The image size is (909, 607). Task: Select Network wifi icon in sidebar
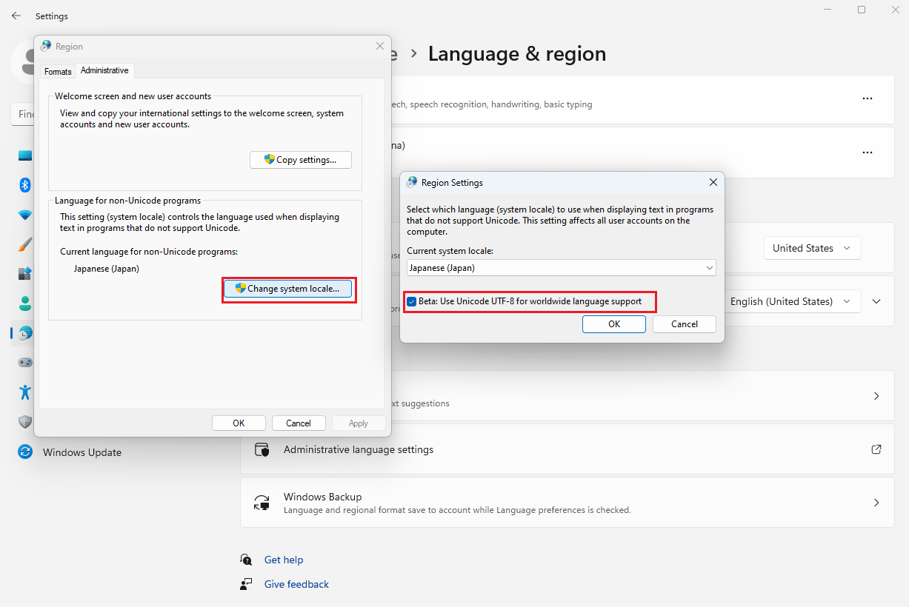(25, 215)
